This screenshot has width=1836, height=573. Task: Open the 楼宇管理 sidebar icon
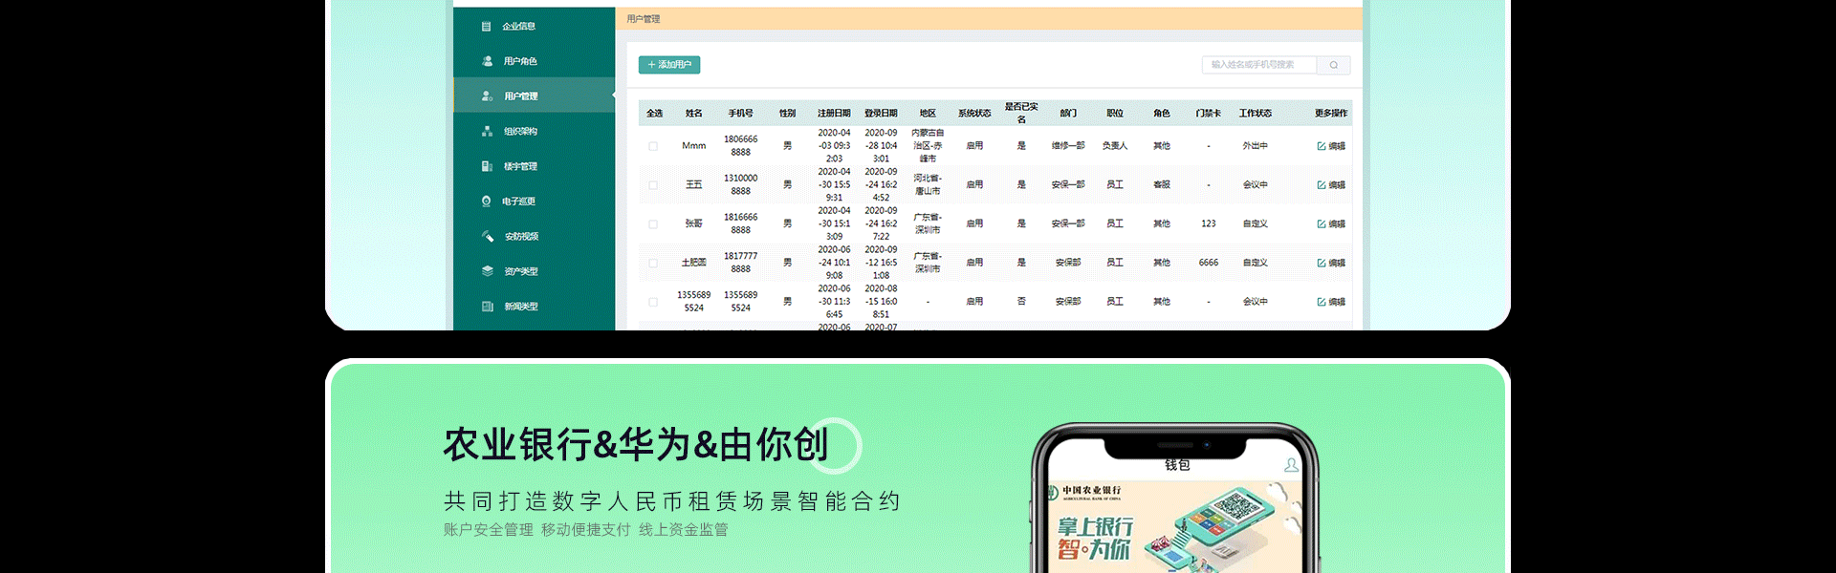487,166
